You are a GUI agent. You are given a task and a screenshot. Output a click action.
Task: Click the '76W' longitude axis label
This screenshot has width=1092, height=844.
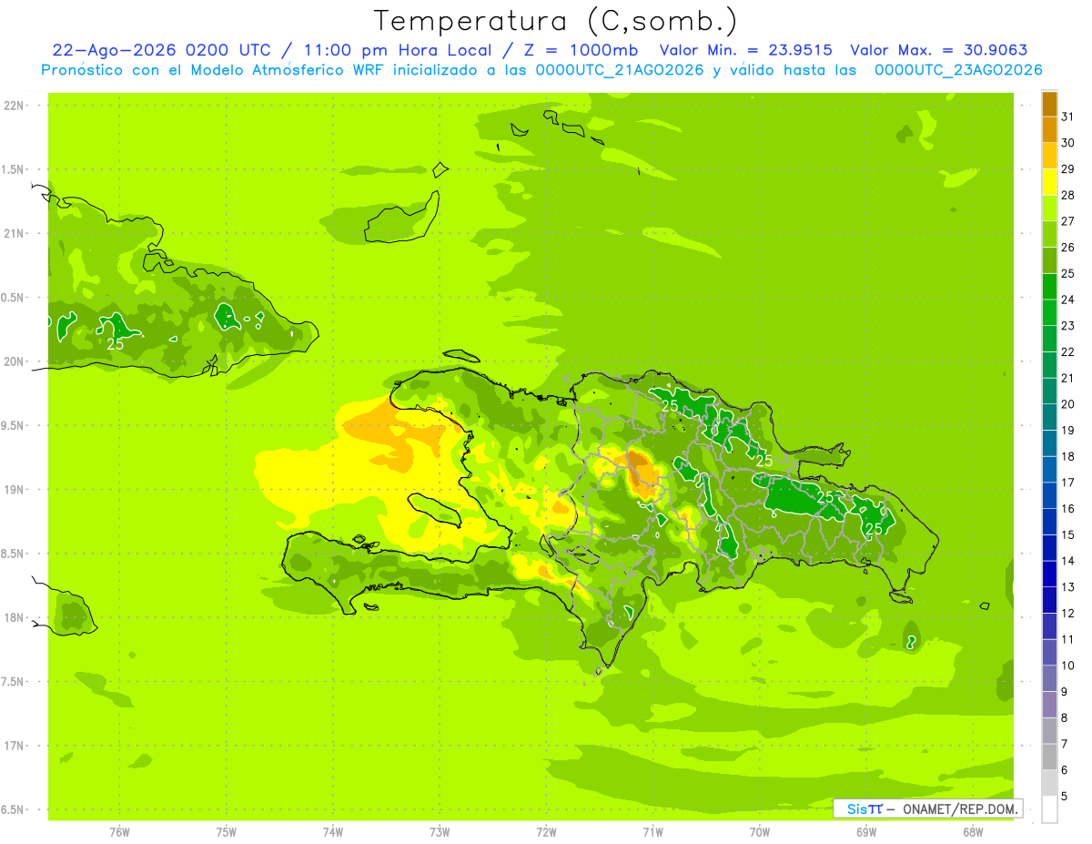click(x=119, y=832)
